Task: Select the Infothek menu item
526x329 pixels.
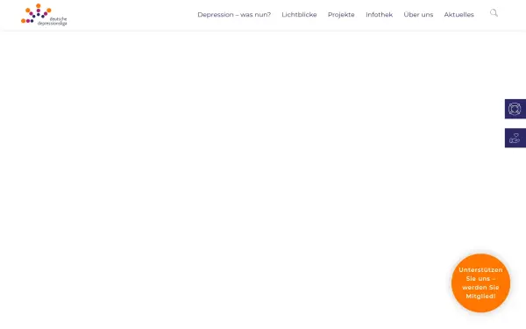Action: pos(379,15)
